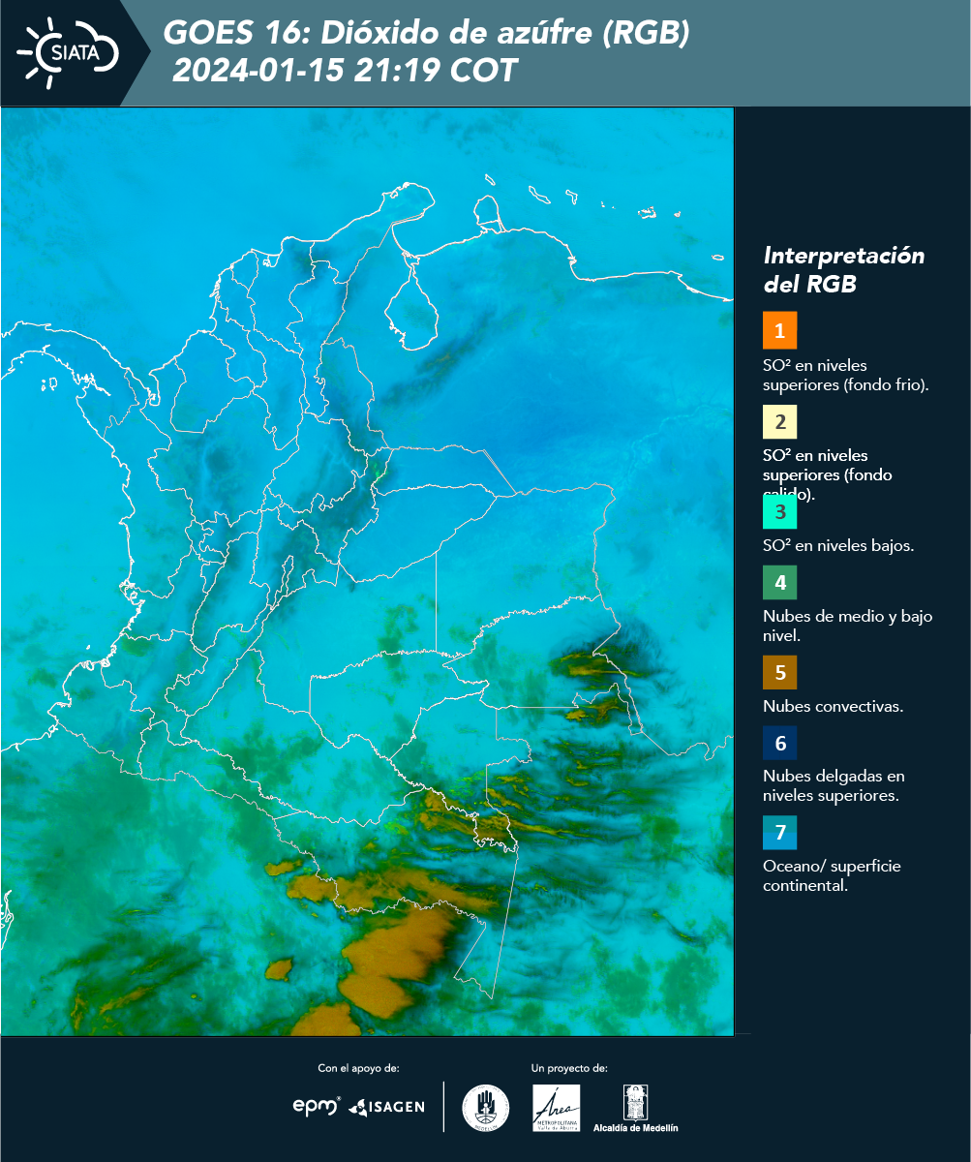Click the title "GOES 16: Dióxido de azúfre (RGB)"
This screenshot has height=1162, width=971.
tap(427, 33)
